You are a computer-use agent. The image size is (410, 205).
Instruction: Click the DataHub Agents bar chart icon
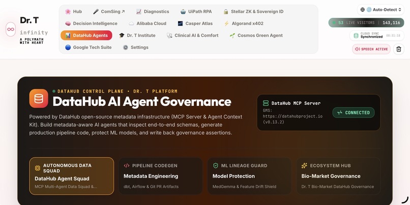click(68, 35)
